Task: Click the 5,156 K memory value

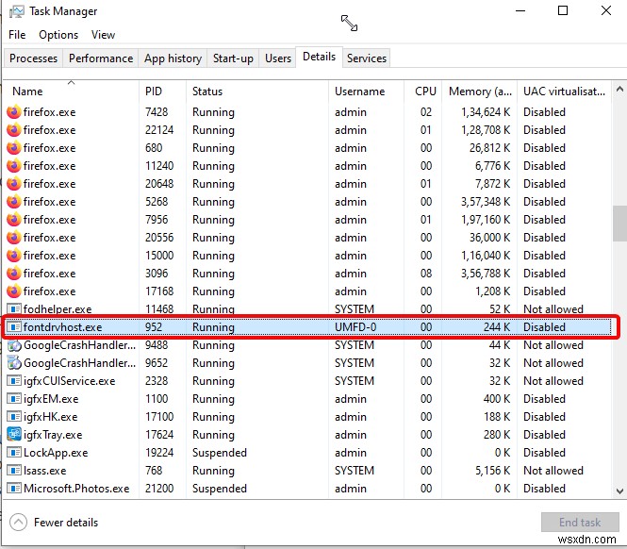Action: pos(492,471)
